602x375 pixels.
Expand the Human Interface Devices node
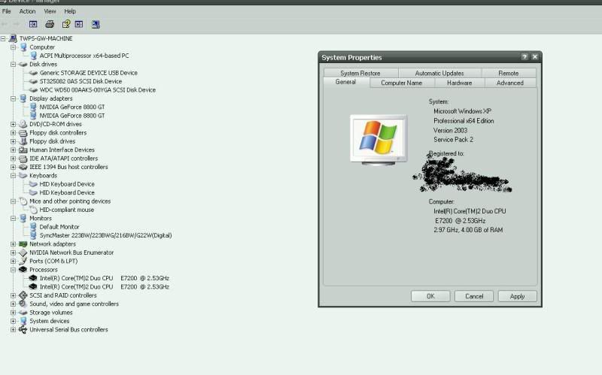tap(13, 150)
